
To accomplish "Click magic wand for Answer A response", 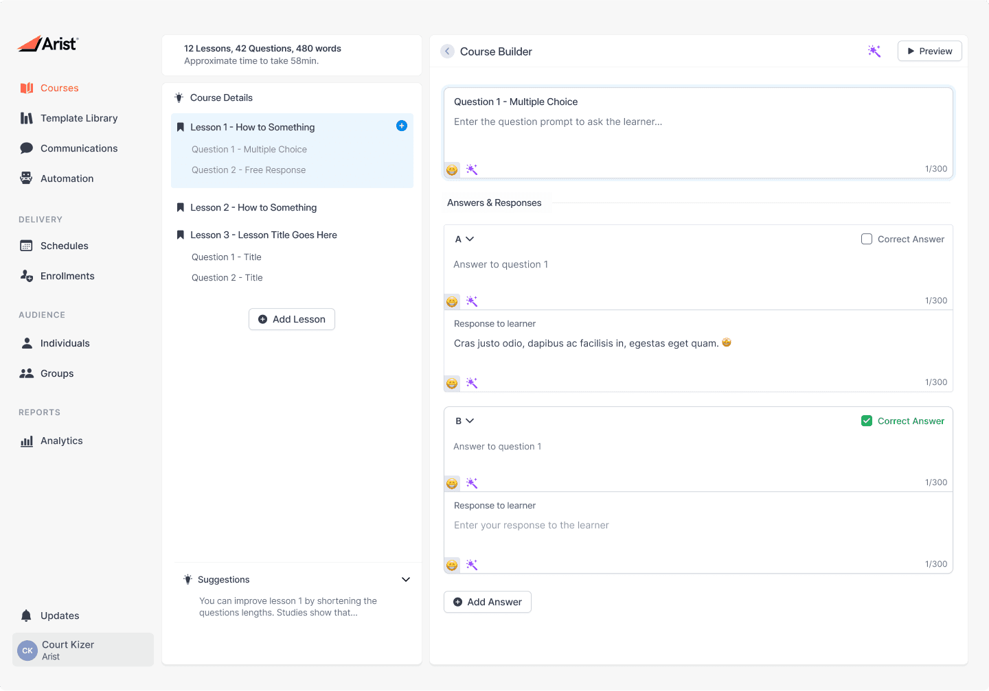I will point(472,383).
